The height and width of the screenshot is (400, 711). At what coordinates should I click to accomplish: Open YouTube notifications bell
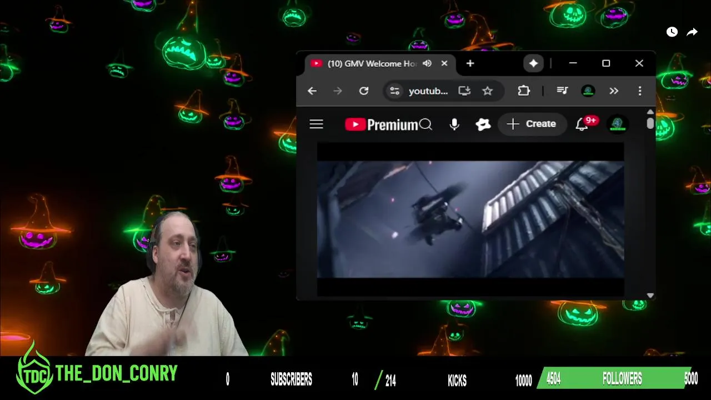[582, 124]
